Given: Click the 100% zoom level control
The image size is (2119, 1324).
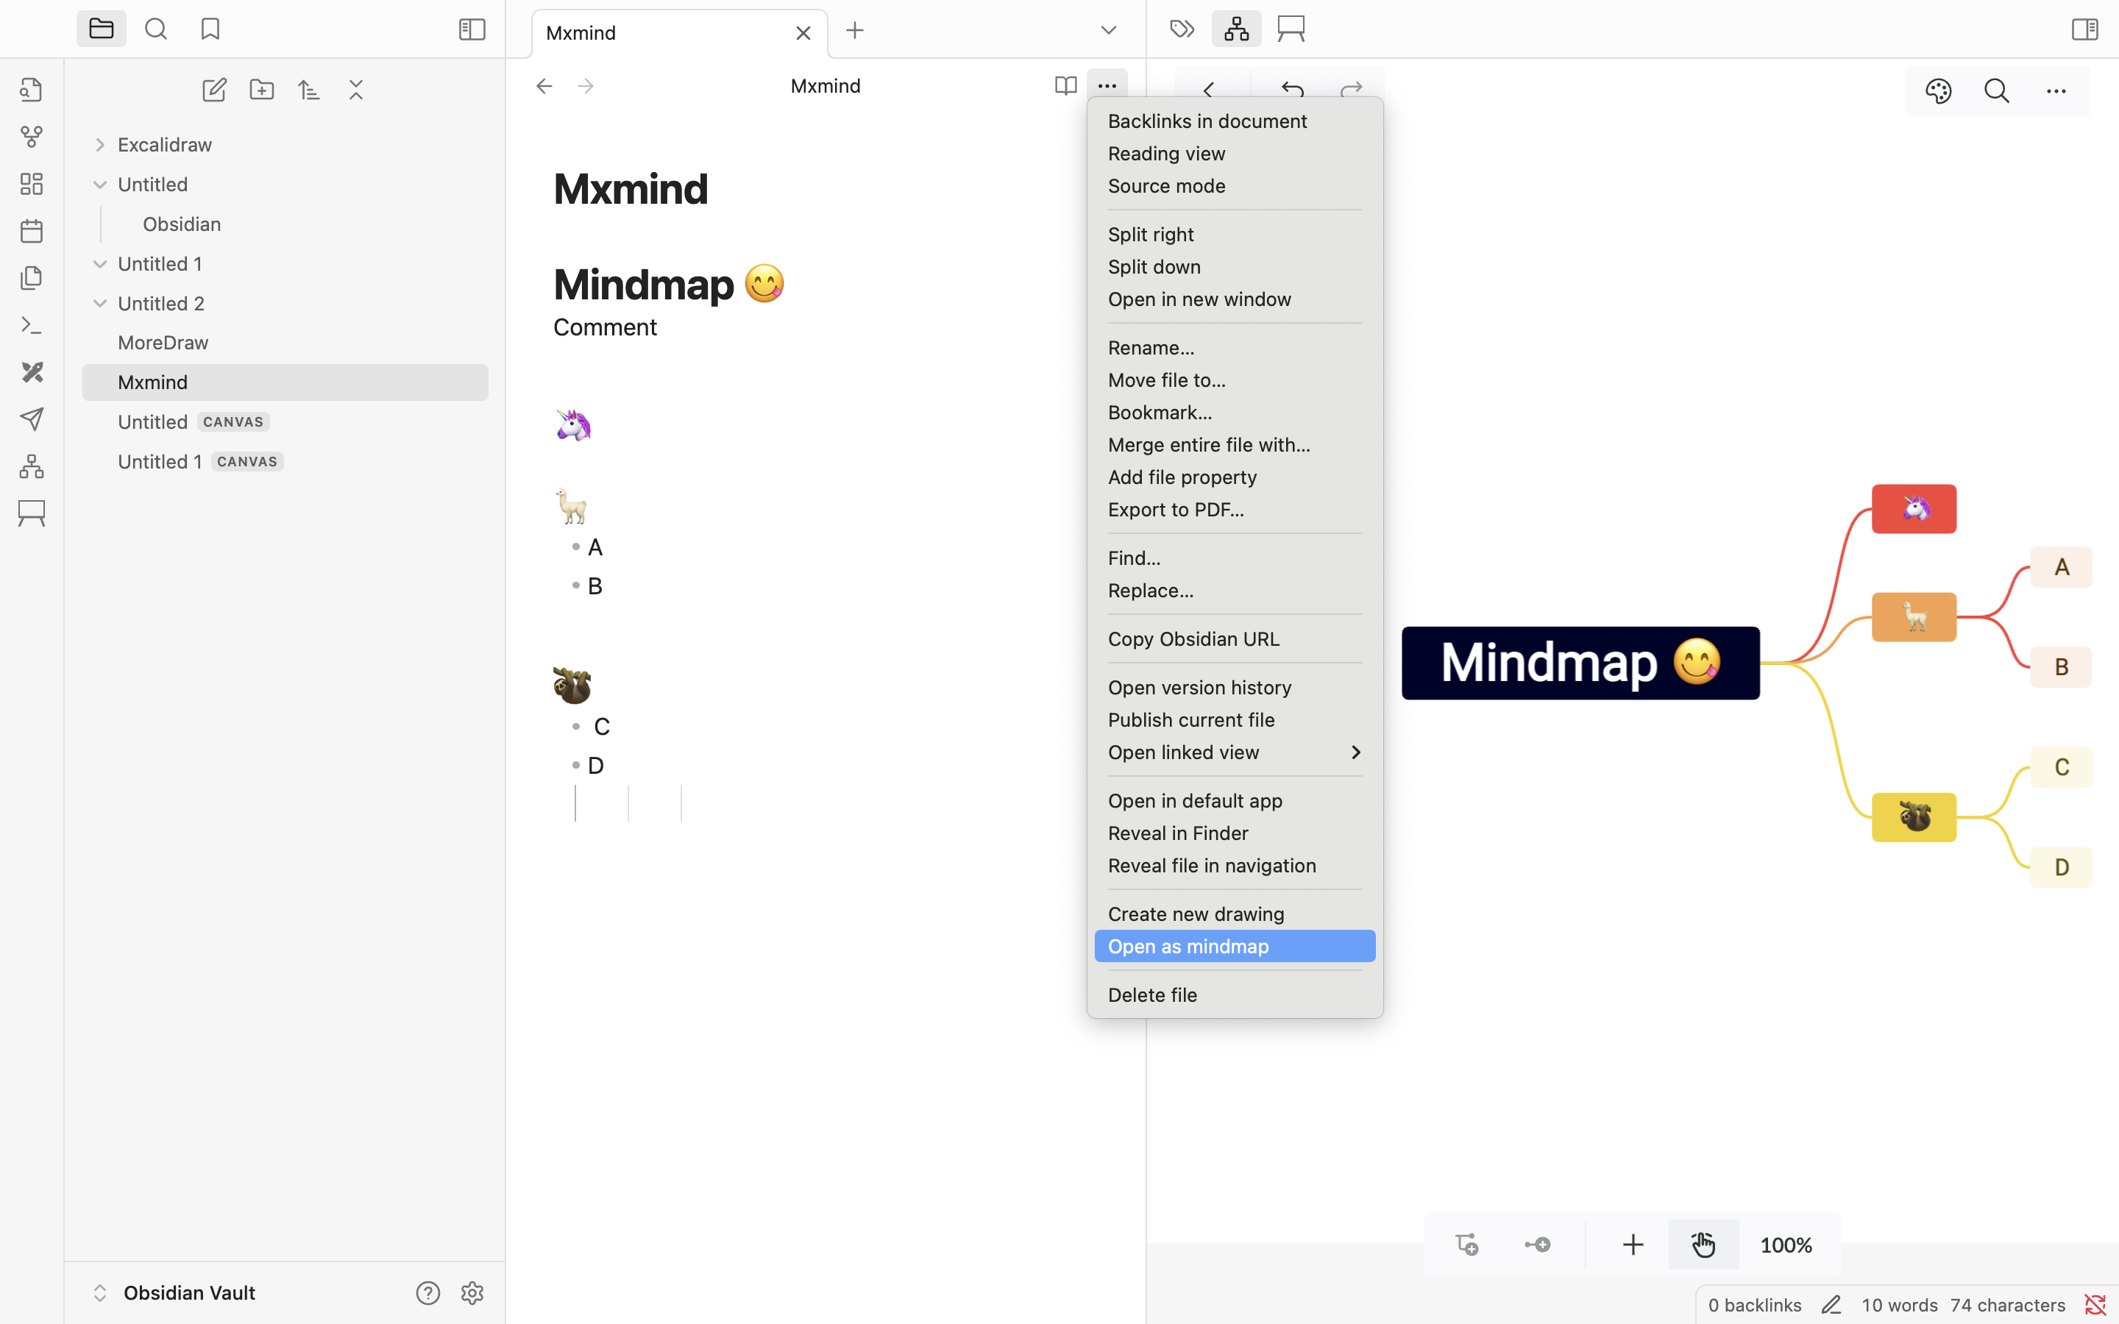Looking at the screenshot, I should (1786, 1245).
